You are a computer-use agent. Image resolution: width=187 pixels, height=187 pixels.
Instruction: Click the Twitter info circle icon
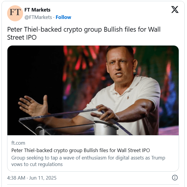click(175, 178)
